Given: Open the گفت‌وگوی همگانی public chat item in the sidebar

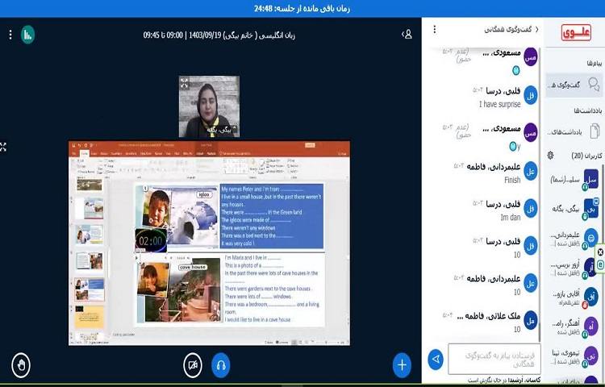Looking at the screenshot, I should point(574,85).
